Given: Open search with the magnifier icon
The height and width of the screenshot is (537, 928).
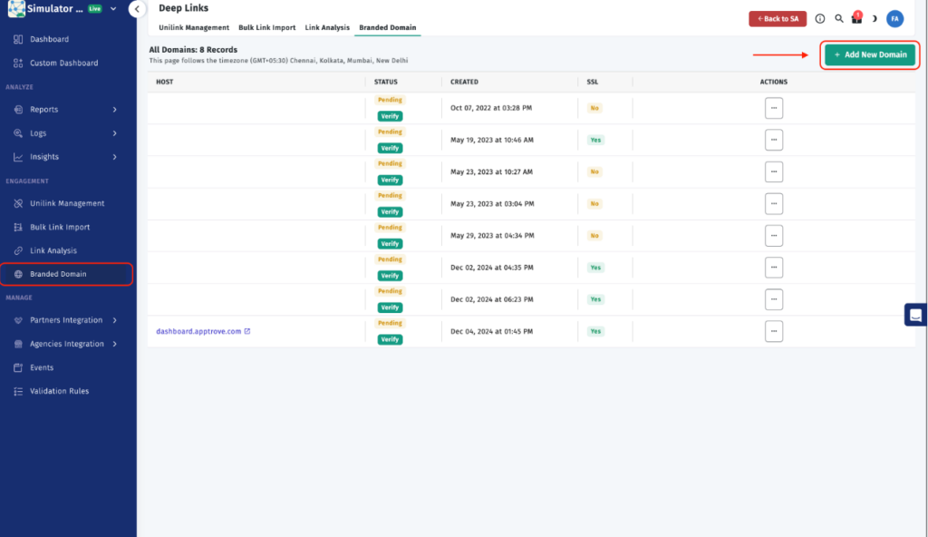Looking at the screenshot, I should (x=838, y=19).
